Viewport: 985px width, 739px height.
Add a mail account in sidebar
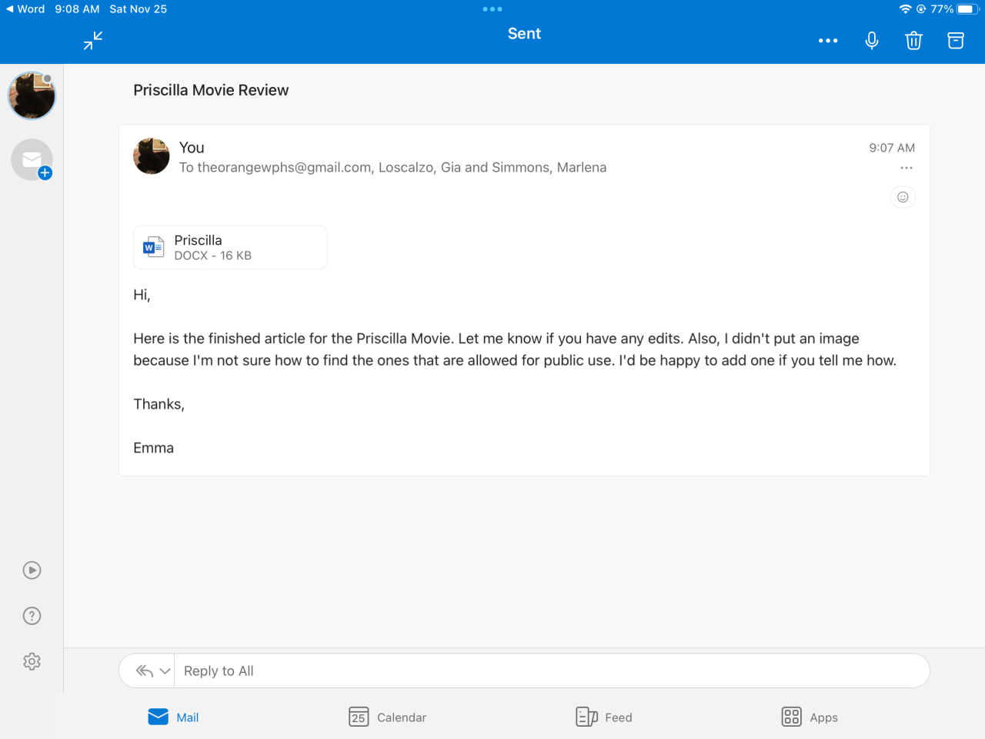32,160
